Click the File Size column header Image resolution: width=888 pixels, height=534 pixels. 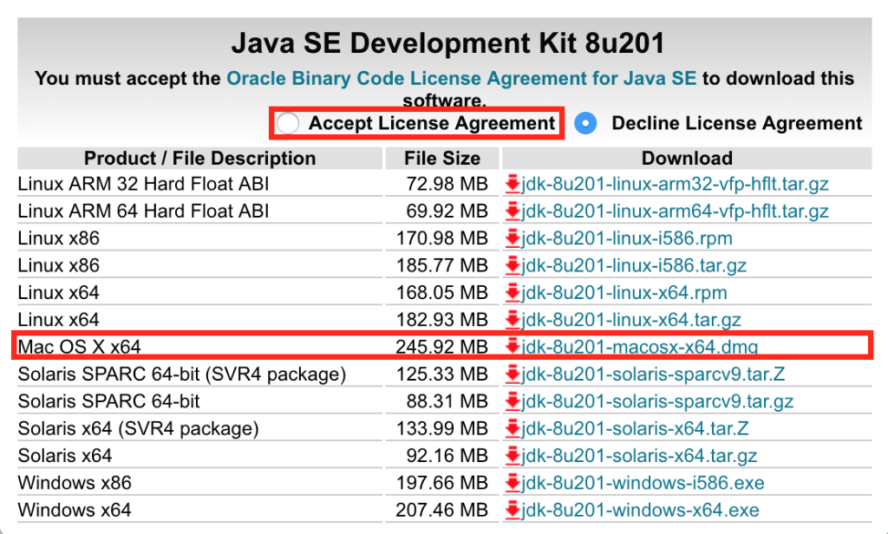pyautogui.click(x=442, y=158)
